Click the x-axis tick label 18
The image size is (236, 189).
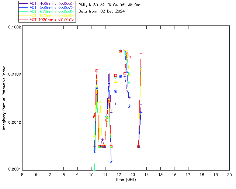tap(202, 175)
